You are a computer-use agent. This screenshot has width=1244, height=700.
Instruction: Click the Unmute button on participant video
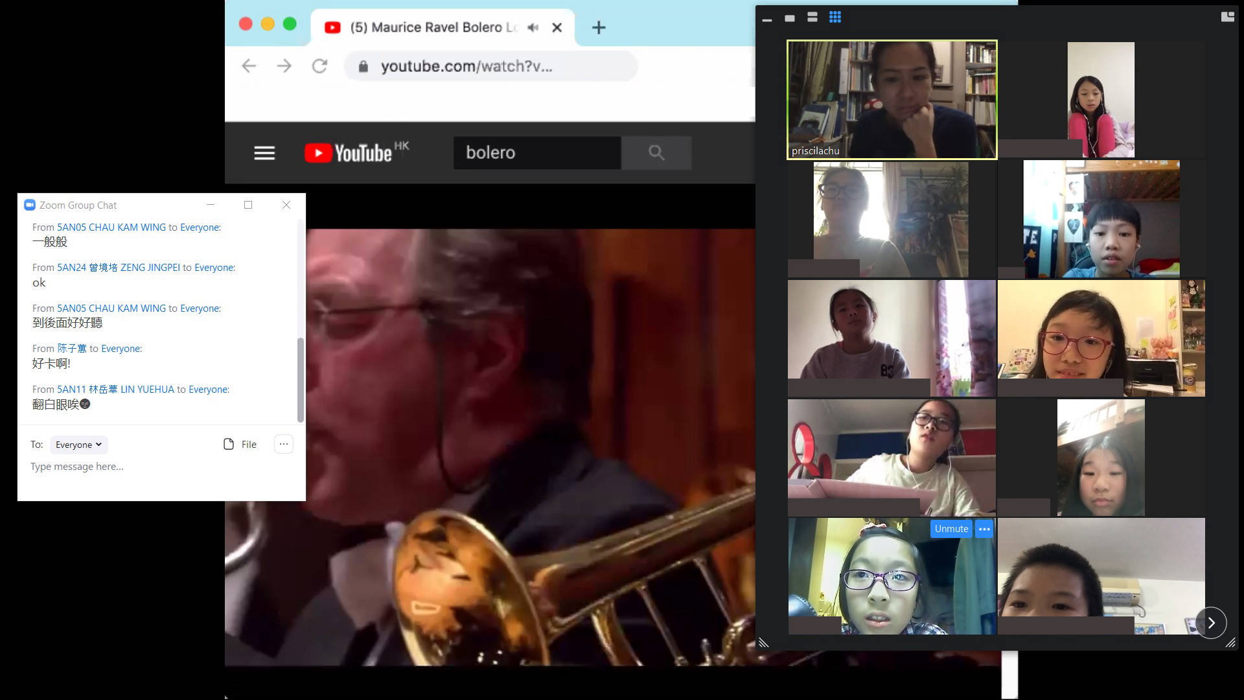coord(951,529)
